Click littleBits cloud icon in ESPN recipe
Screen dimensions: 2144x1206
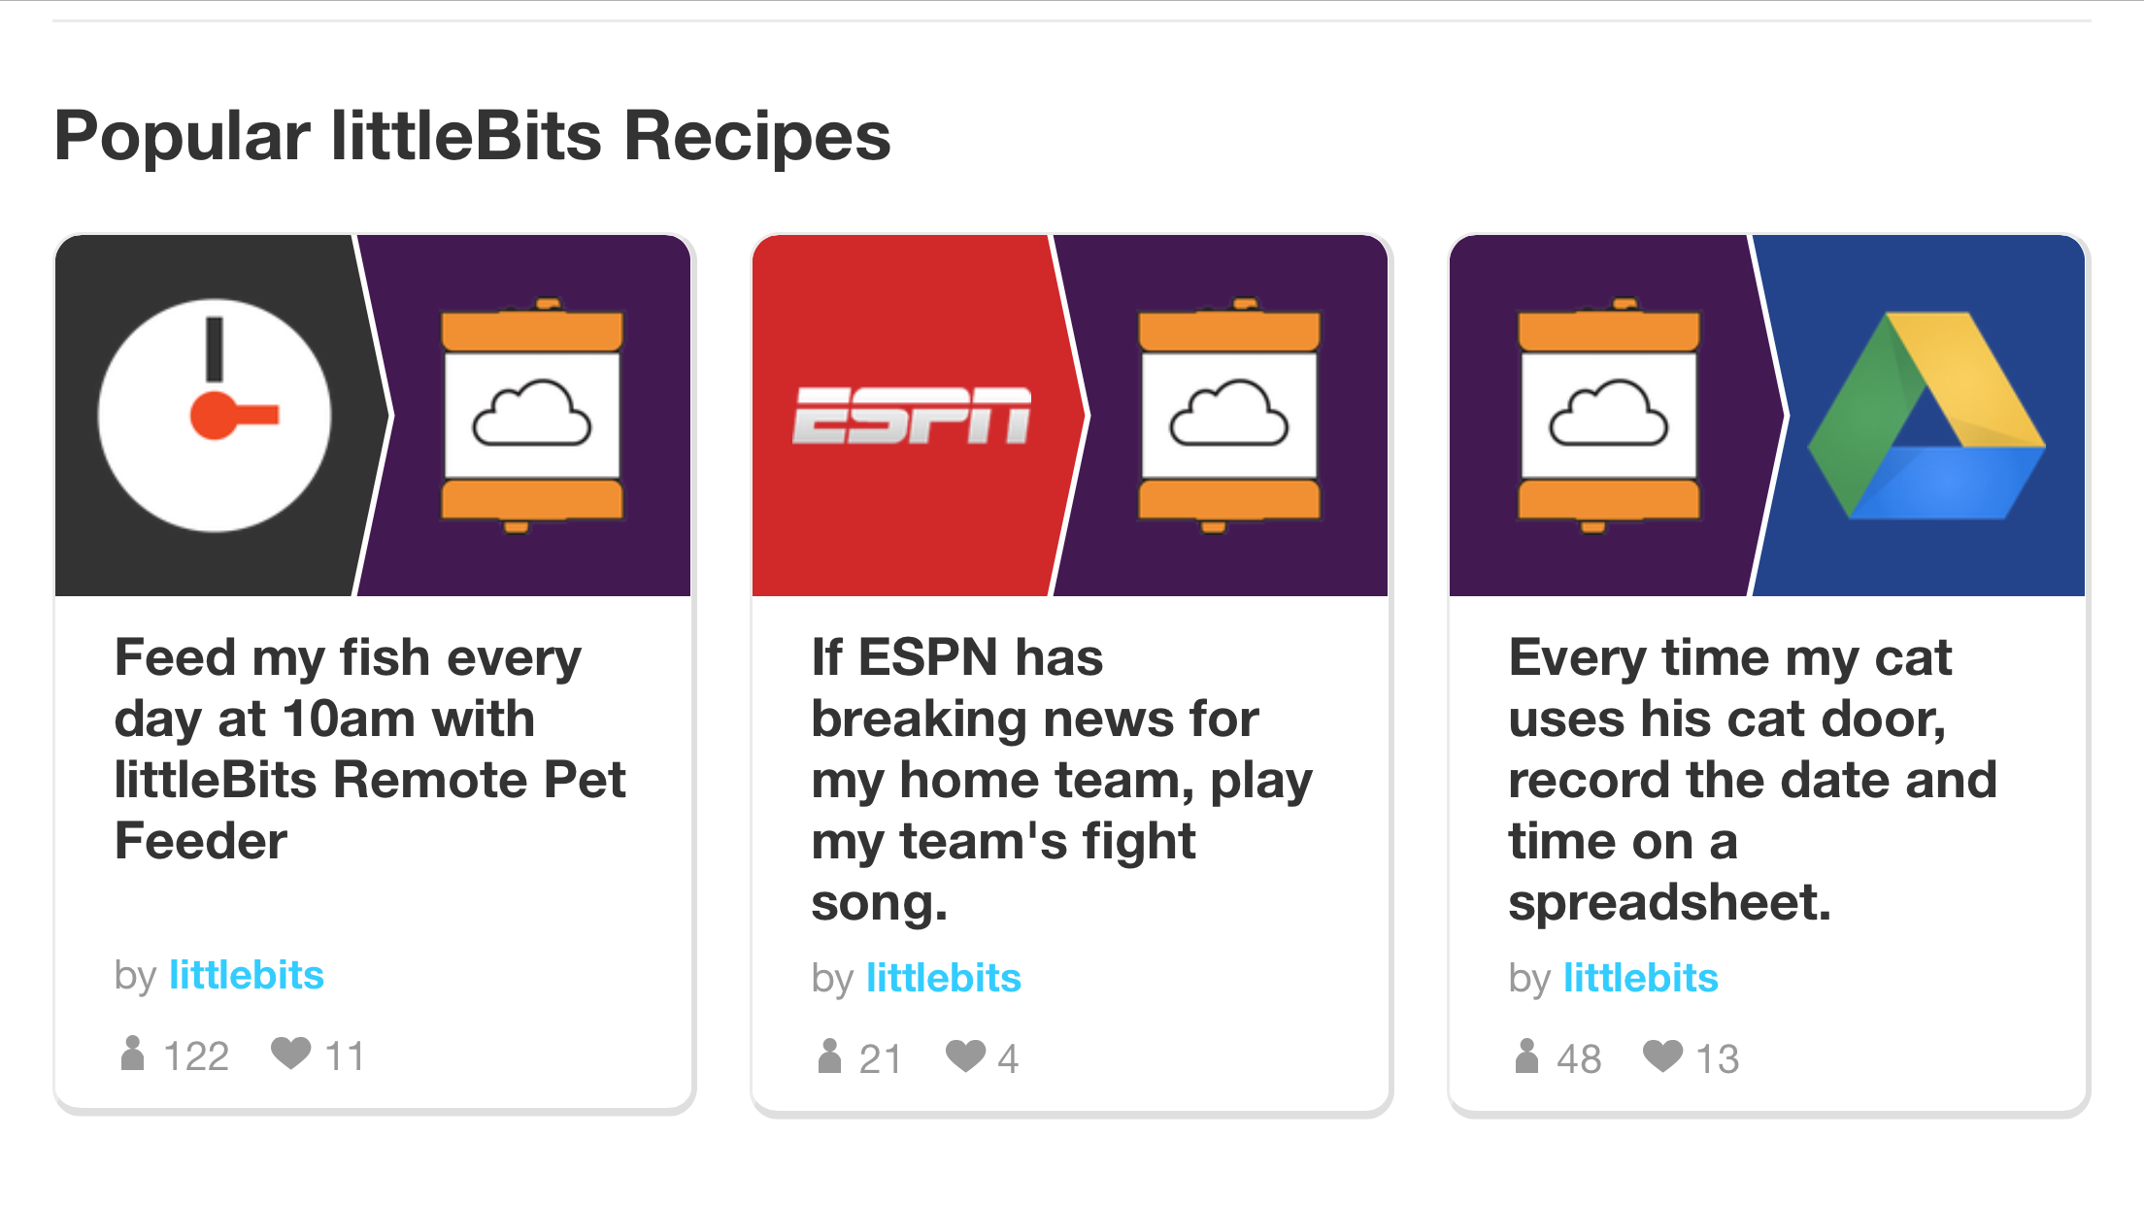point(1229,416)
